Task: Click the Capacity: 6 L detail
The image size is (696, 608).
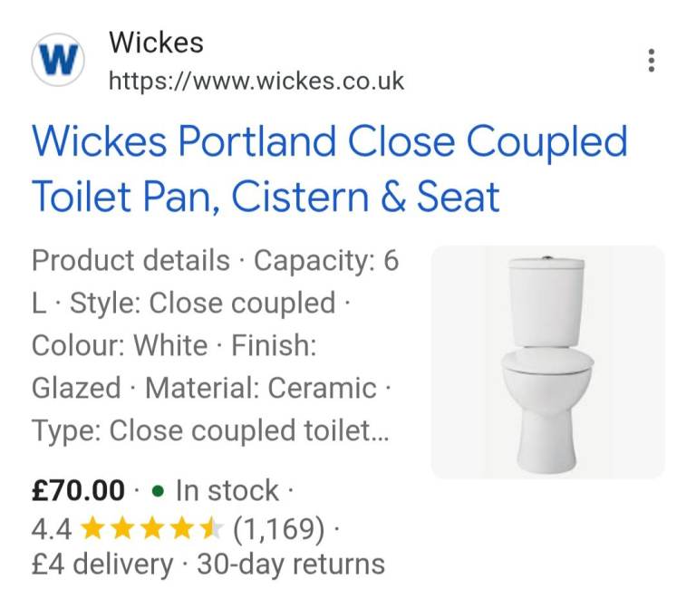Action: pos(325,261)
